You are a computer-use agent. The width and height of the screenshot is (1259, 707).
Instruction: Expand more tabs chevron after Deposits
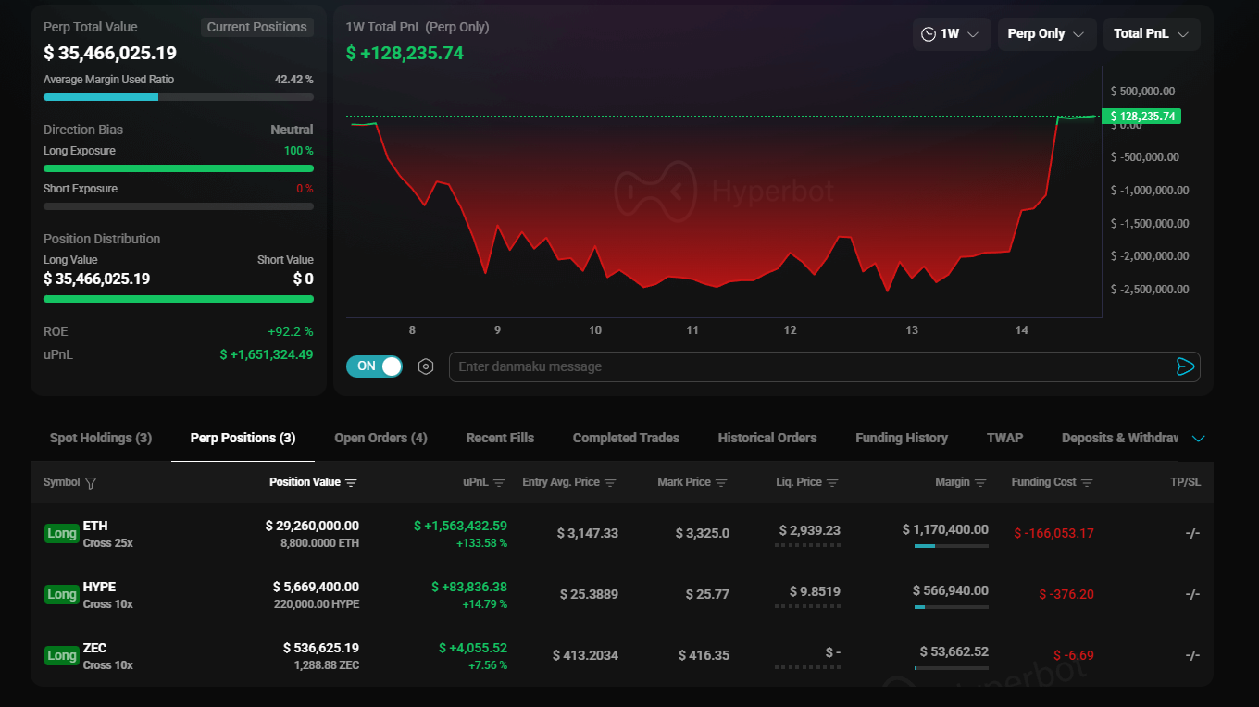coord(1199,439)
